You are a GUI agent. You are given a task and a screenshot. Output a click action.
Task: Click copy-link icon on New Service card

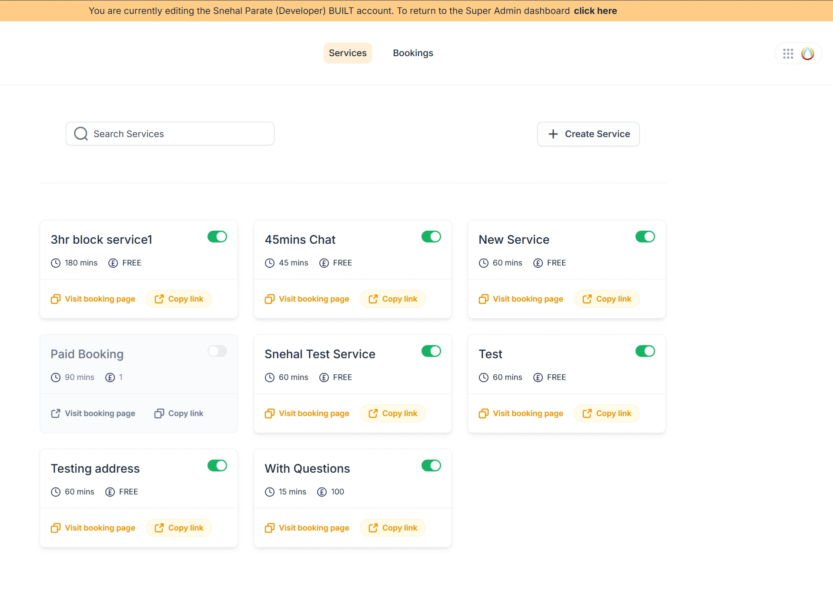coord(587,299)
